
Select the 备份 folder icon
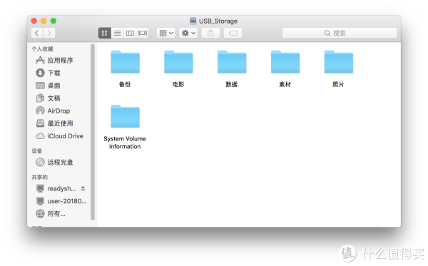click(125, 62)
